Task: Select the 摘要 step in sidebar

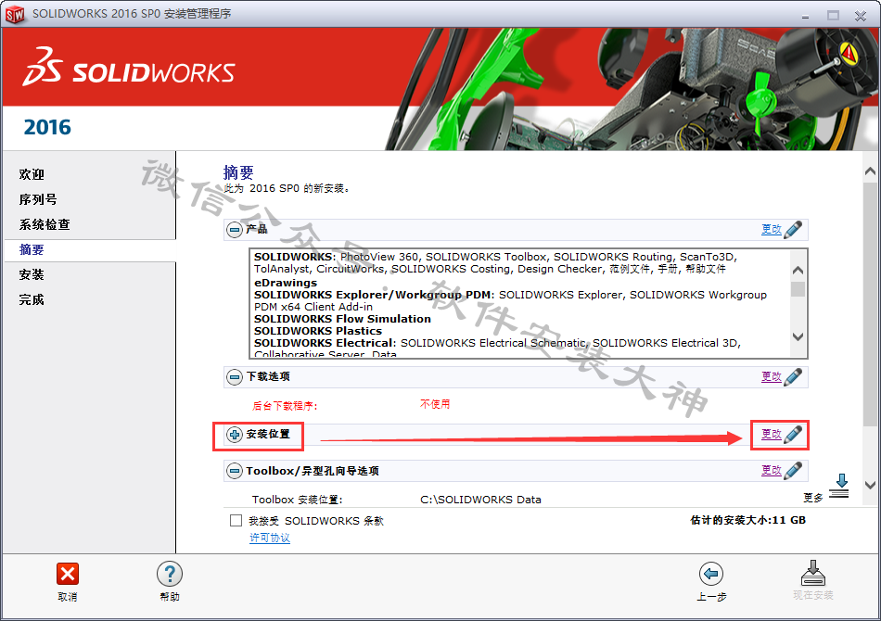Action: pyautogui.click(x=32, y=250)
